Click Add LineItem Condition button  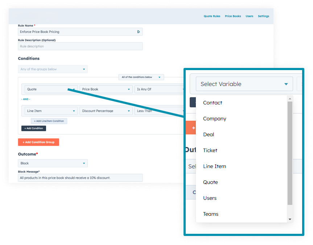tap(49, 121)
